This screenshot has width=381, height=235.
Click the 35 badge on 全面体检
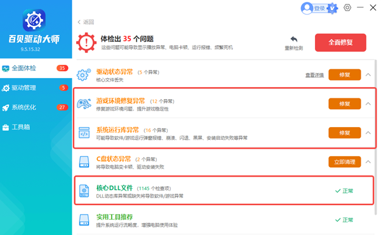62,68
